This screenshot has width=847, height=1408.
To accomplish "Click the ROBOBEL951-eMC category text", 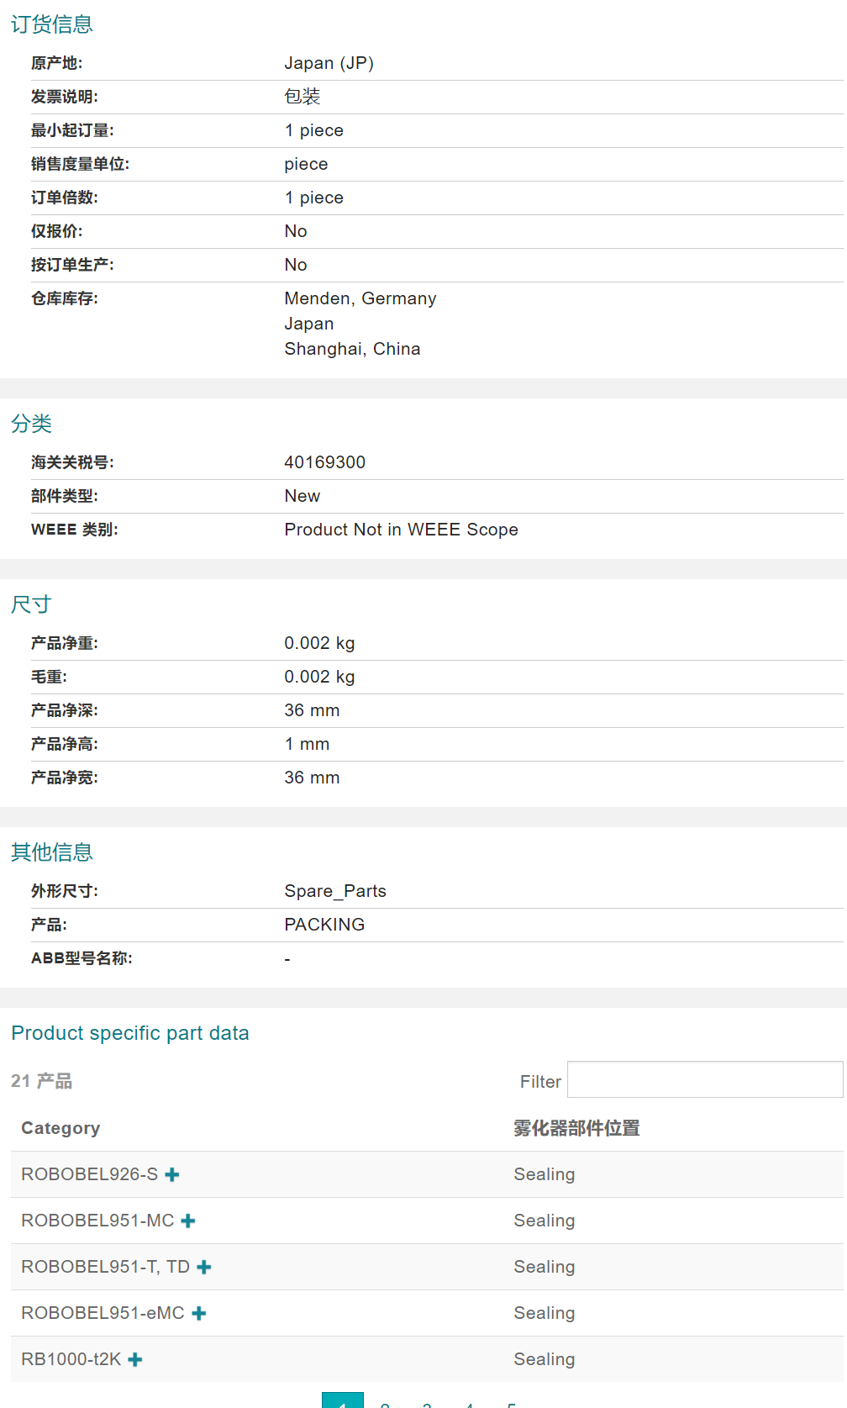I will pos(103,1313).
